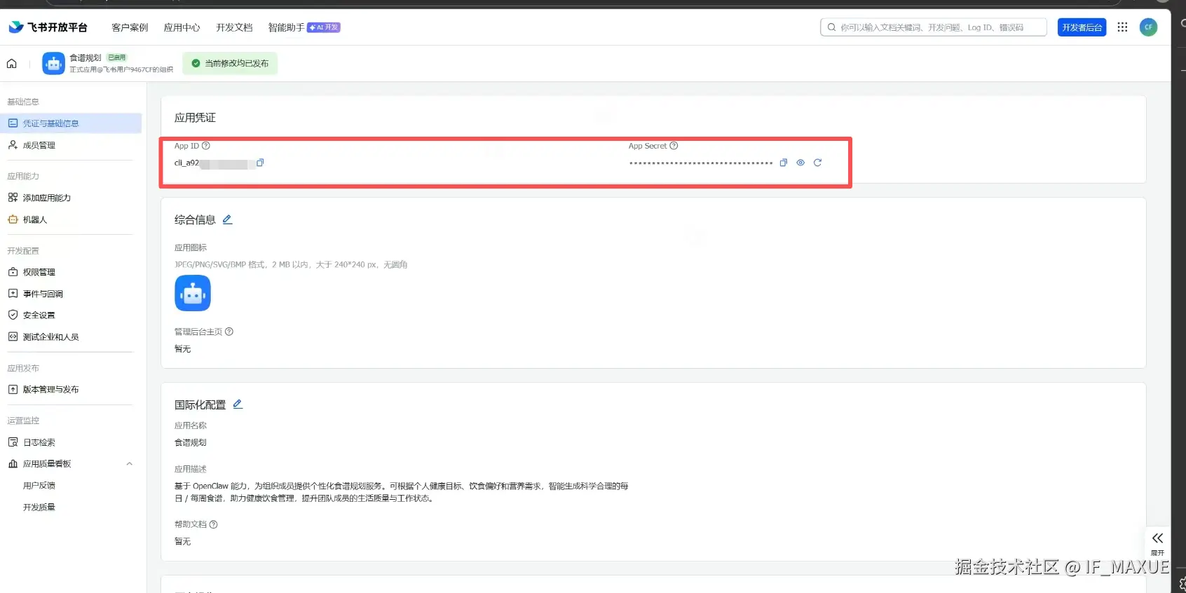
Task: Click the masked App Secret value
Action: point(701,163)
